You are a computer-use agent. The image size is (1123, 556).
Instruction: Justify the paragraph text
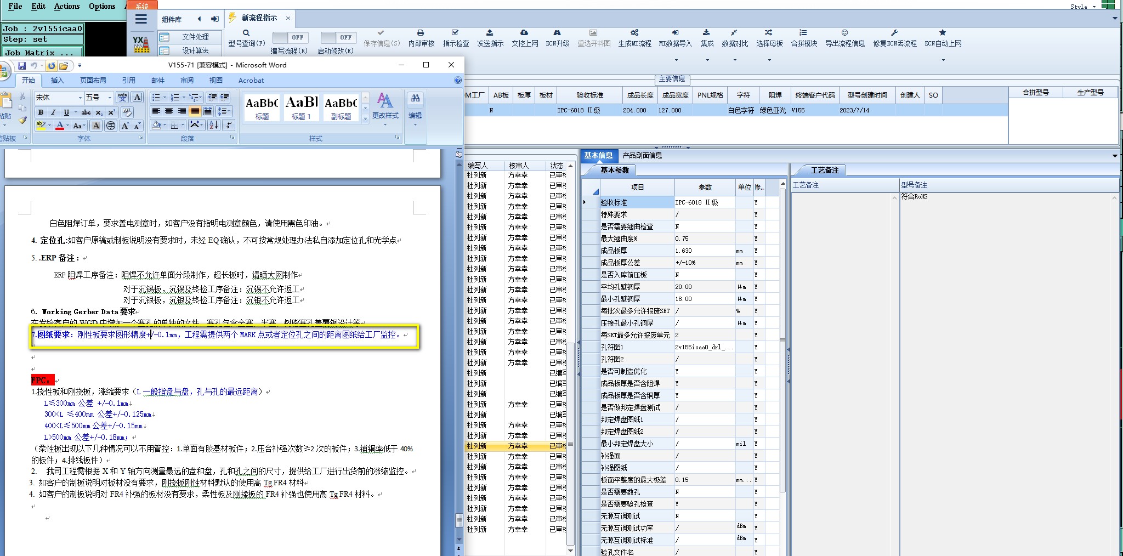(195, 111)
